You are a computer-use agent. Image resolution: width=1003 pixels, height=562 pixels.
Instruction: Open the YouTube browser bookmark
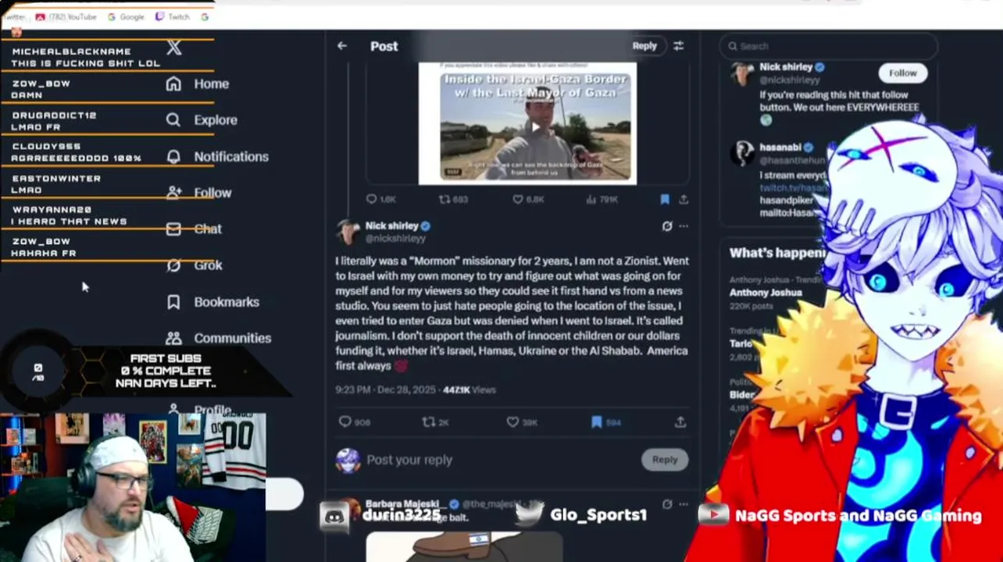(66, 16)
